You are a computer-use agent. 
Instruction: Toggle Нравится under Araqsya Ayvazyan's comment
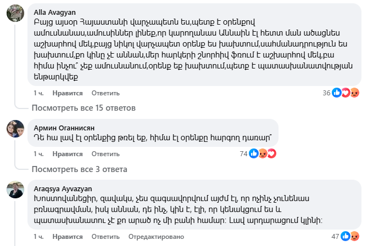point(68,236)
